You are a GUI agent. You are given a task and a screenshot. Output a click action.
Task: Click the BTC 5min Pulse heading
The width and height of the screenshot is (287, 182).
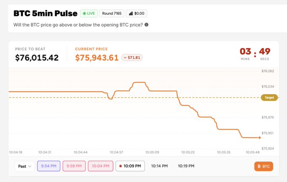[46, 14]
